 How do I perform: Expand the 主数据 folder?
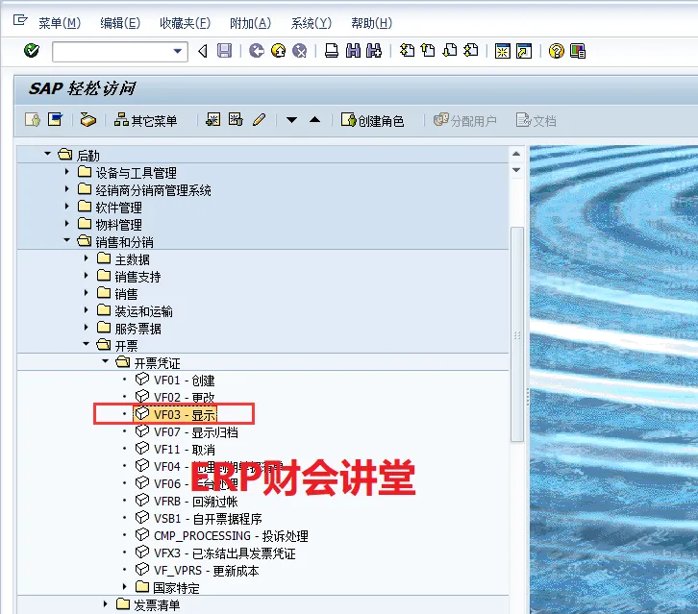[x=86, y=258]
